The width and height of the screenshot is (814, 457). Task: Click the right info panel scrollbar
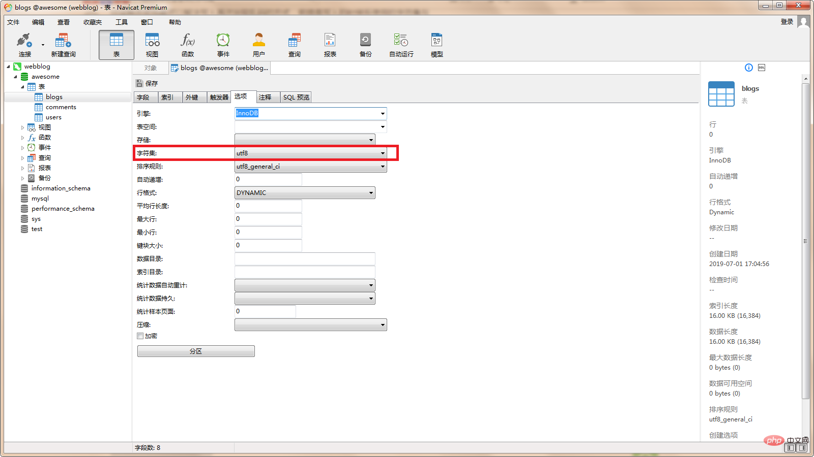(x=805, y=241)
